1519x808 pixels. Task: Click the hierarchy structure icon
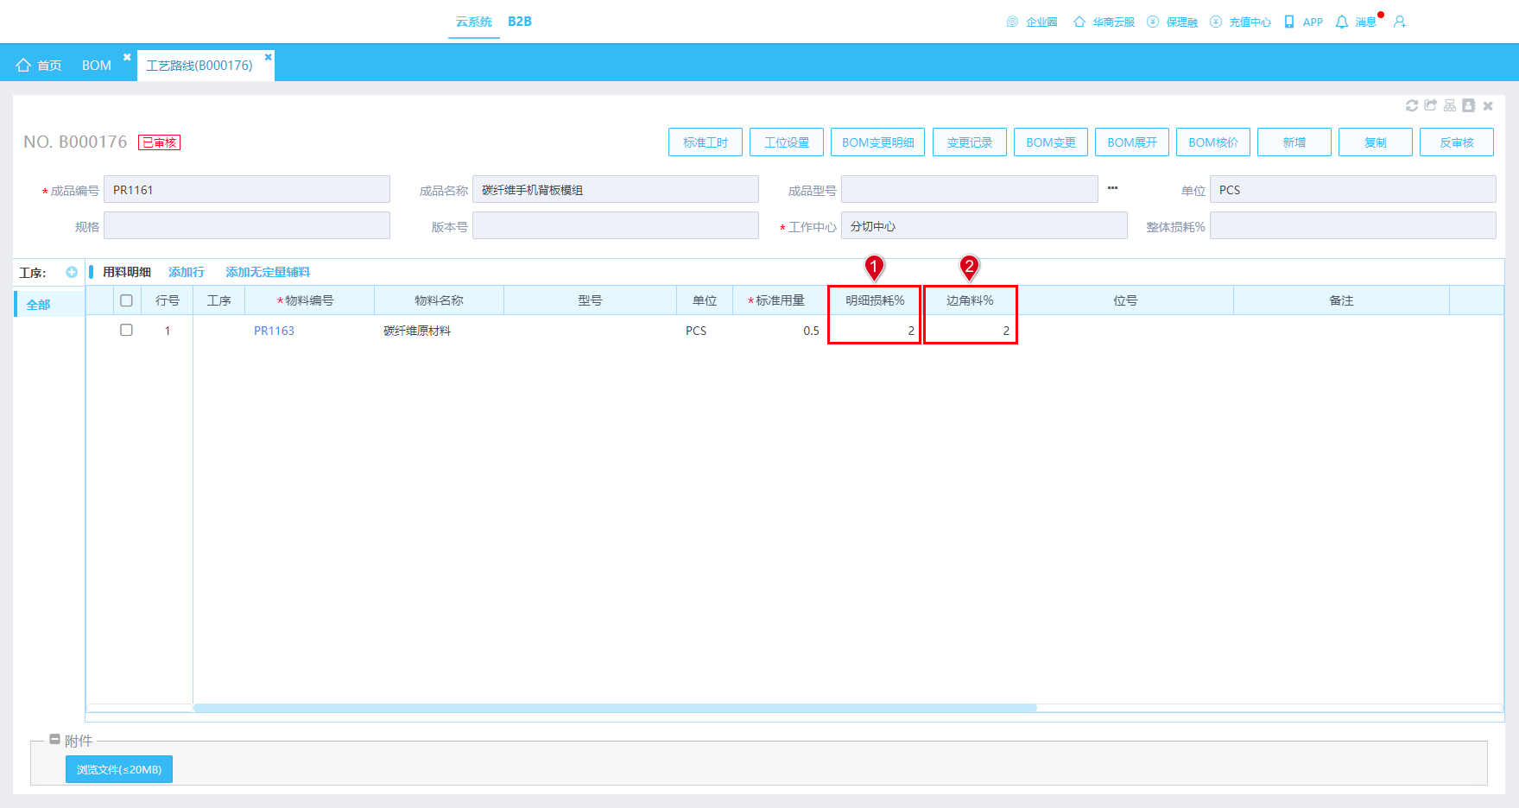[1450, 105]
